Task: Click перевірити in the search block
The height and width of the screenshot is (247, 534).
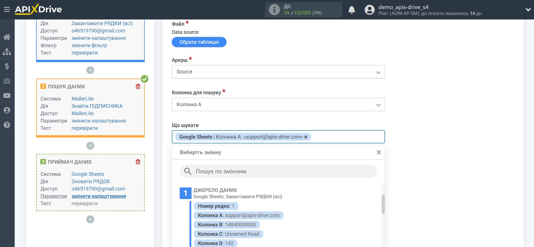Action: [x=85, y=128]
